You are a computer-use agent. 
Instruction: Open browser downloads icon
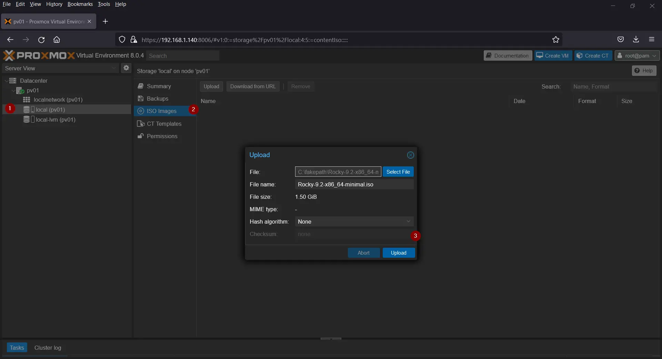636,39
